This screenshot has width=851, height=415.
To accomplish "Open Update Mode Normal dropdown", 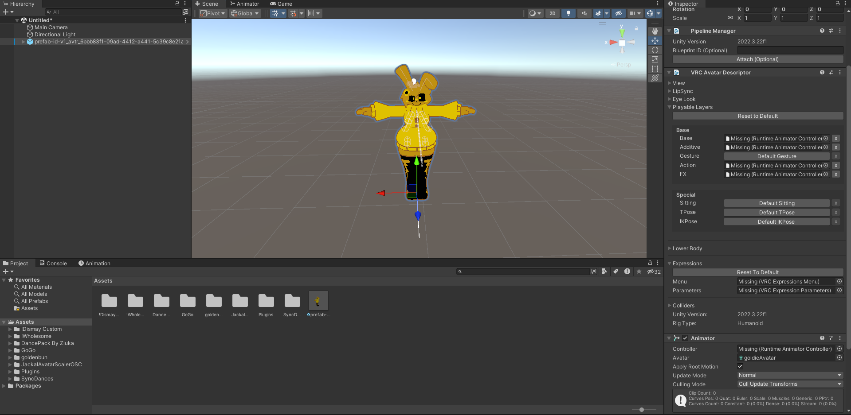I will pyautogui.click(x=790, y=375).
